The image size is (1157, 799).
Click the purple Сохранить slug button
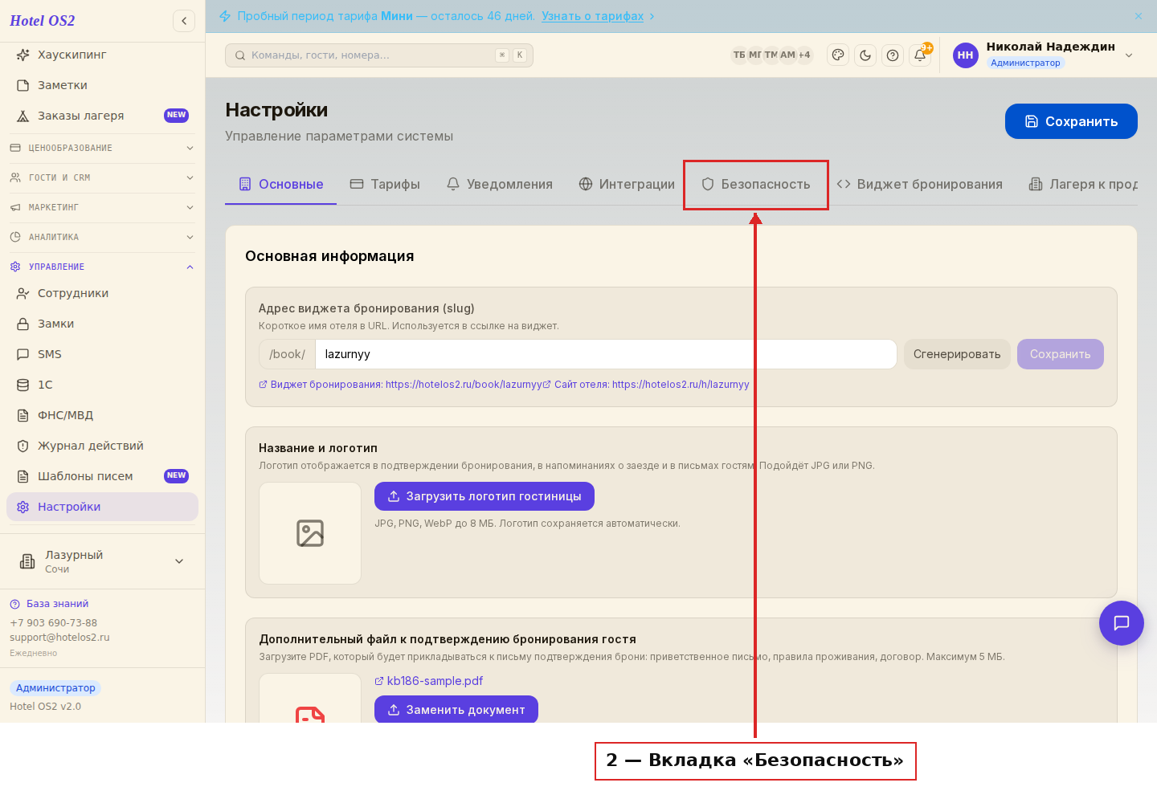click(1061, 354)
